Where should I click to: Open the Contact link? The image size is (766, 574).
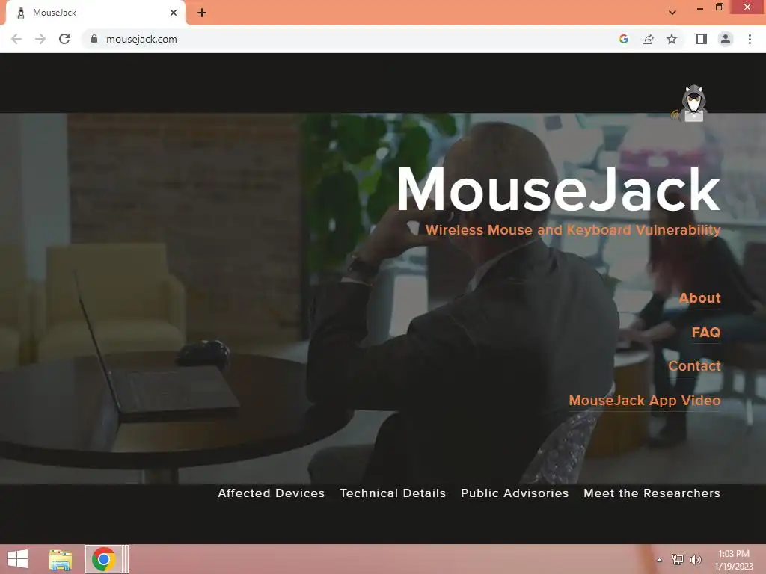pyautogui.click(x=694, y=366)
